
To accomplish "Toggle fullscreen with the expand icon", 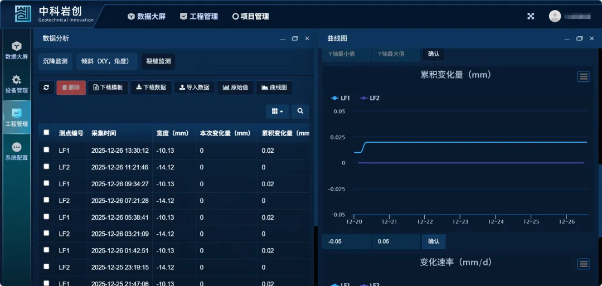I will [531, 16].
